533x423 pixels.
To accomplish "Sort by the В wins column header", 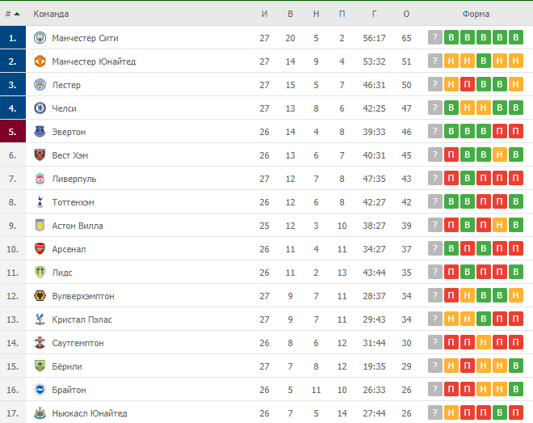I will pyautogui.click(x=290, y=14).
